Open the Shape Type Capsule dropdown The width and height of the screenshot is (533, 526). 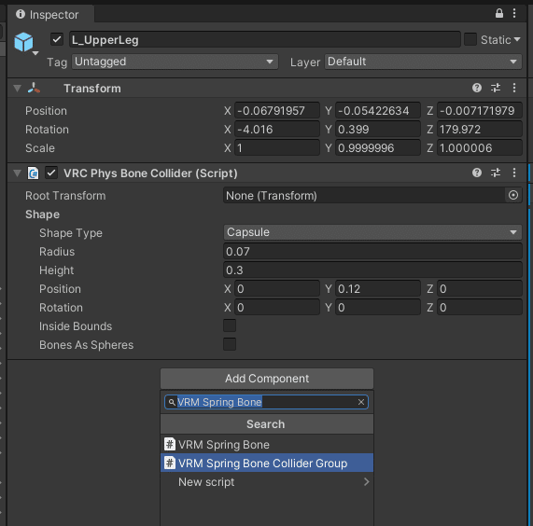point(372,232)
